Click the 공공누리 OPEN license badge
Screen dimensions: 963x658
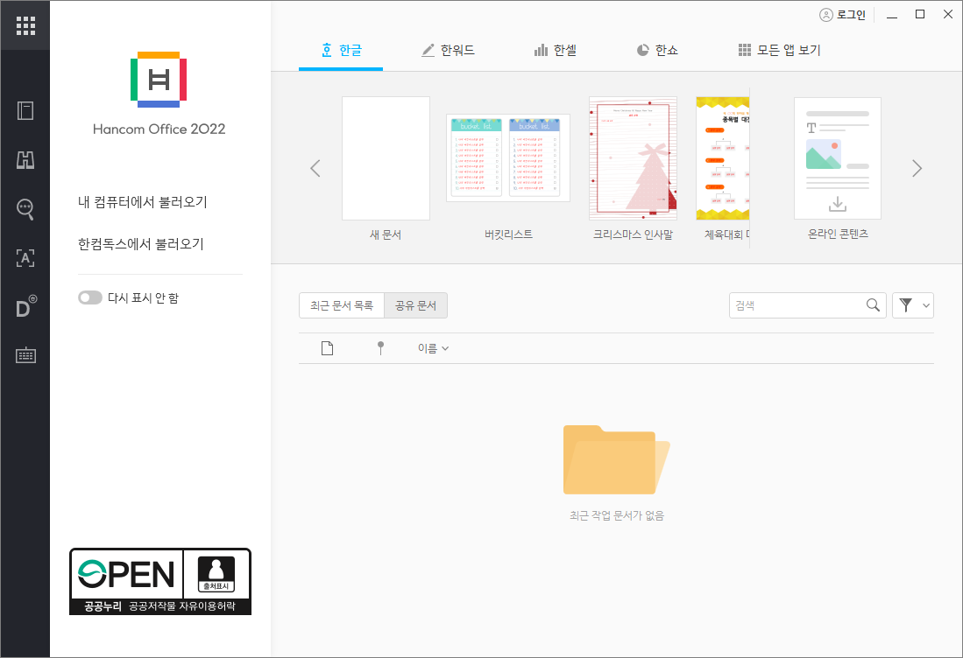(160, 581)
